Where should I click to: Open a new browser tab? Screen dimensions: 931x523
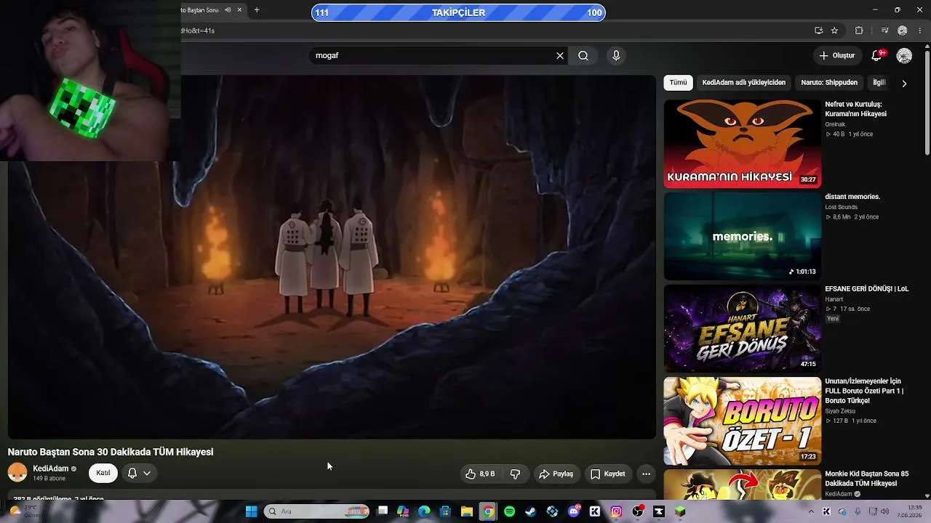pos(257,10)
